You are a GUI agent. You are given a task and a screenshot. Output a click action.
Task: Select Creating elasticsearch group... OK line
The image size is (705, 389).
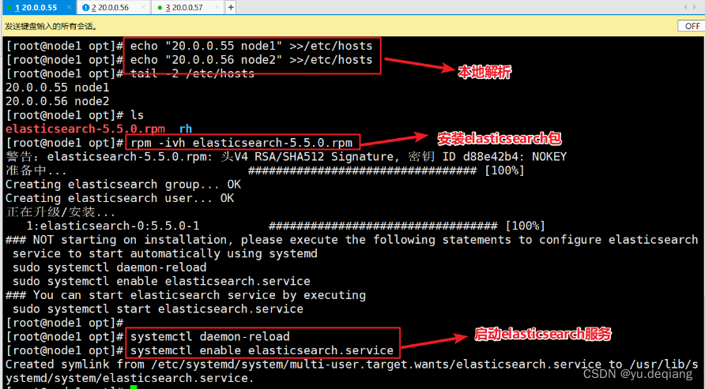coord(123,185)
